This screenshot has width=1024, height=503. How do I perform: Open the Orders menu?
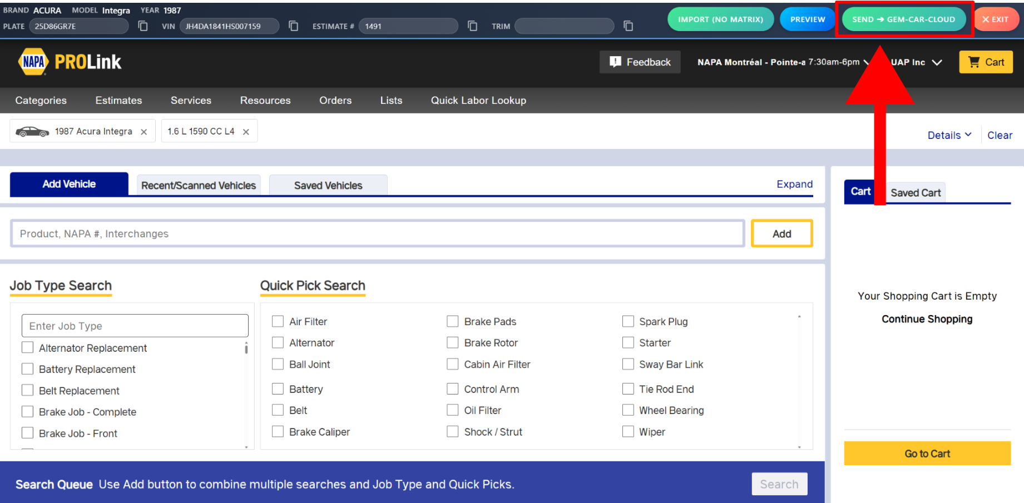coord(335,101)
